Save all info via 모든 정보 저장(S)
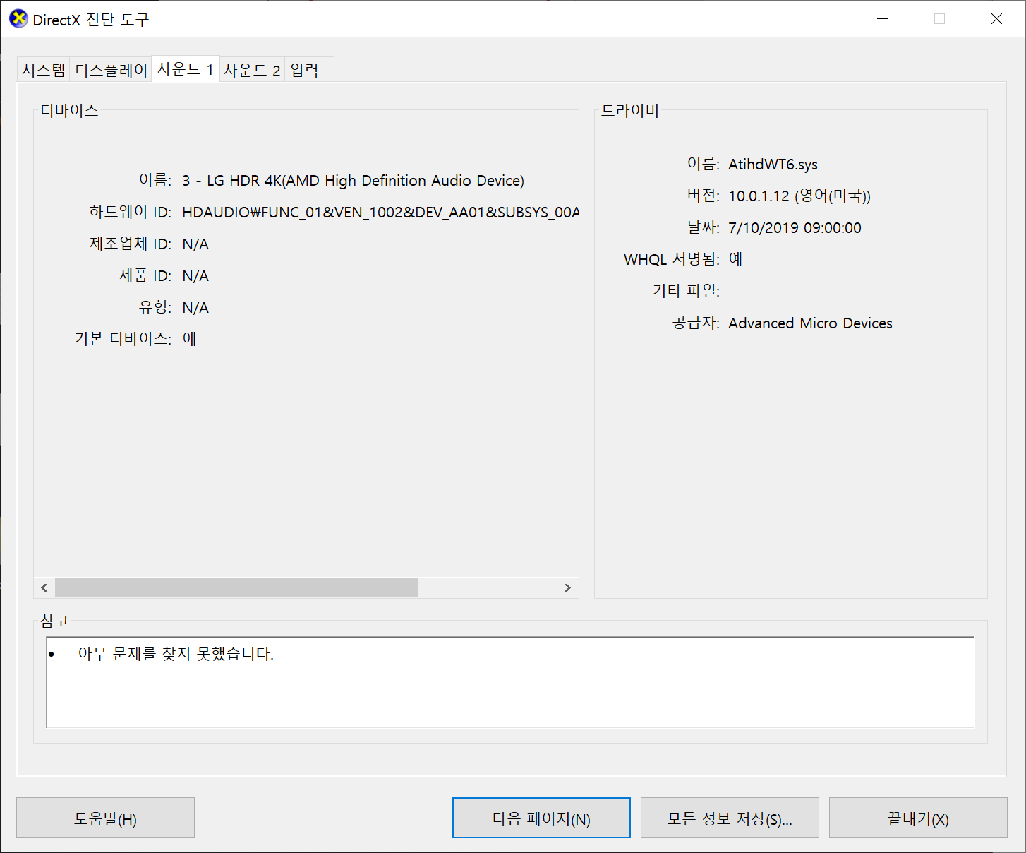 [729, 818]
